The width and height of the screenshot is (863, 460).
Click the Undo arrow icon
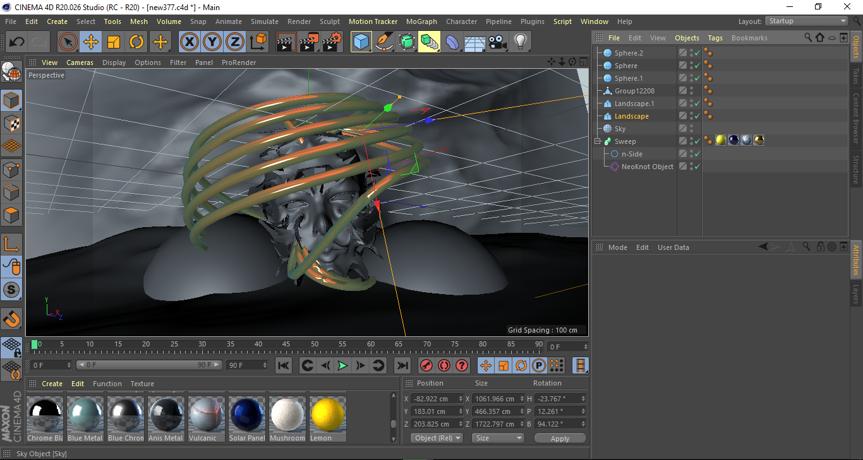tap(17, 42)
